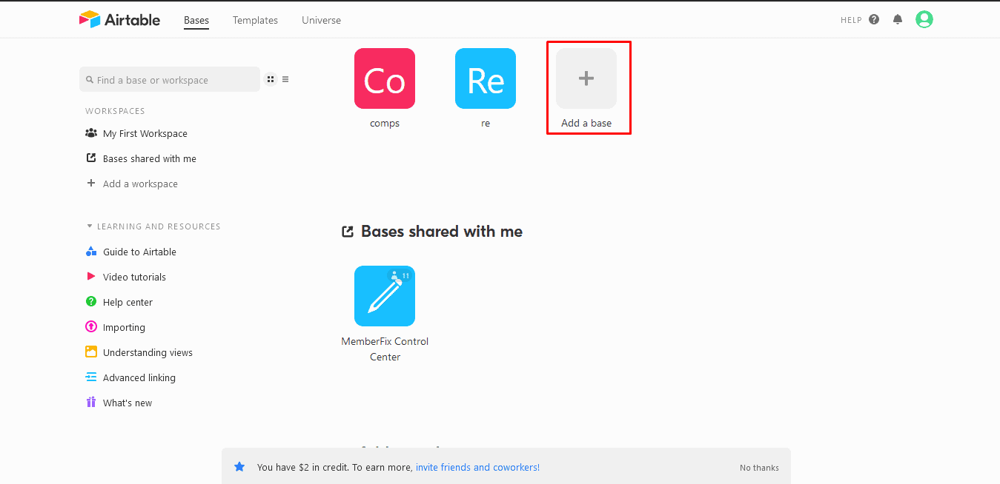Open the user account avatar
This screenshot has width=1000, height=484.
coord(924,20)
